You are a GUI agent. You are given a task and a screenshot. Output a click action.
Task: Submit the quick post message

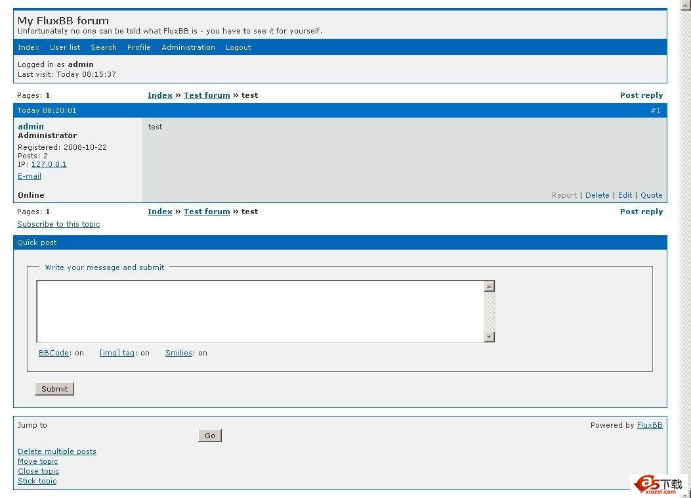54,389
